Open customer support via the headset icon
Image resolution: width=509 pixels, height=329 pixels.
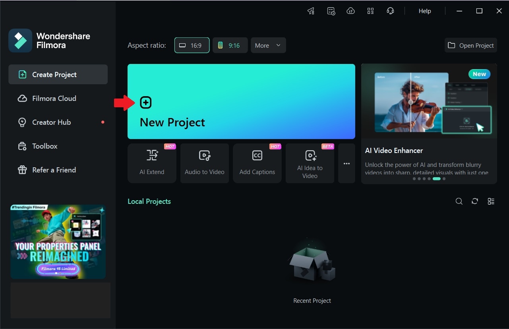coord(390,11)
